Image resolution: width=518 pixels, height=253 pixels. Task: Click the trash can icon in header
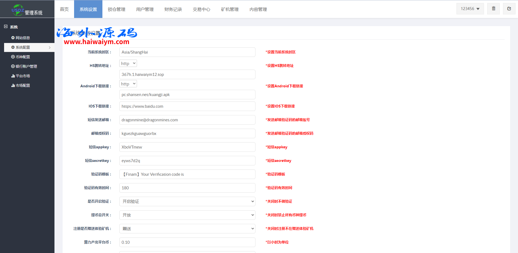493,9
